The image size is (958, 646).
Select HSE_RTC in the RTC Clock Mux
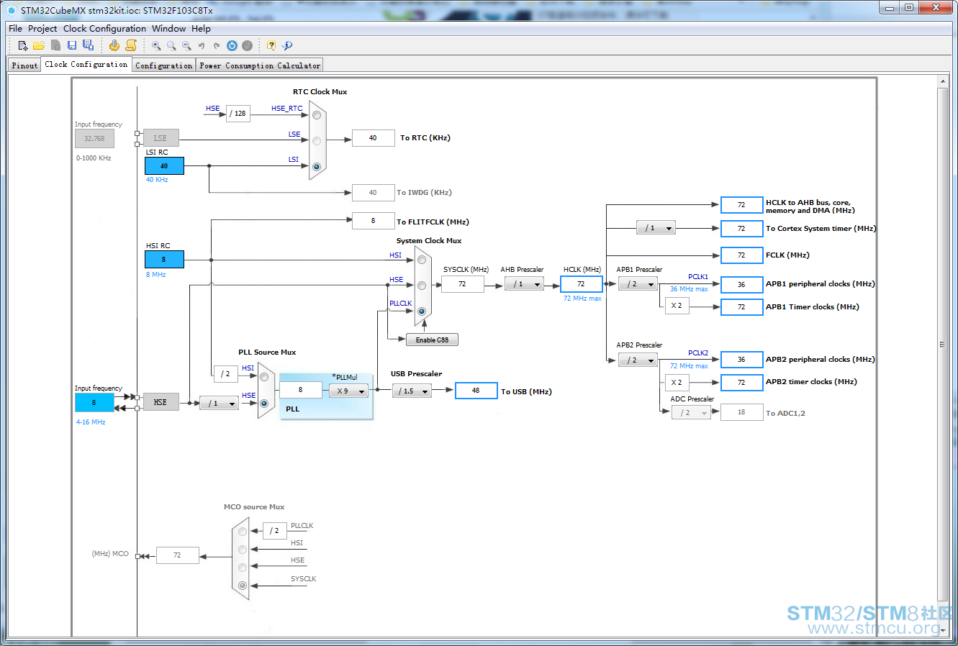click(317, 115)
